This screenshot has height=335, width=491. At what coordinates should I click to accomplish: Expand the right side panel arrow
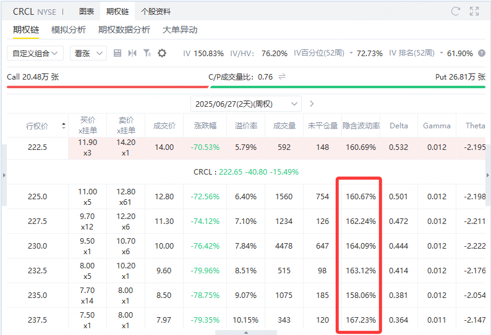(487, 175)
